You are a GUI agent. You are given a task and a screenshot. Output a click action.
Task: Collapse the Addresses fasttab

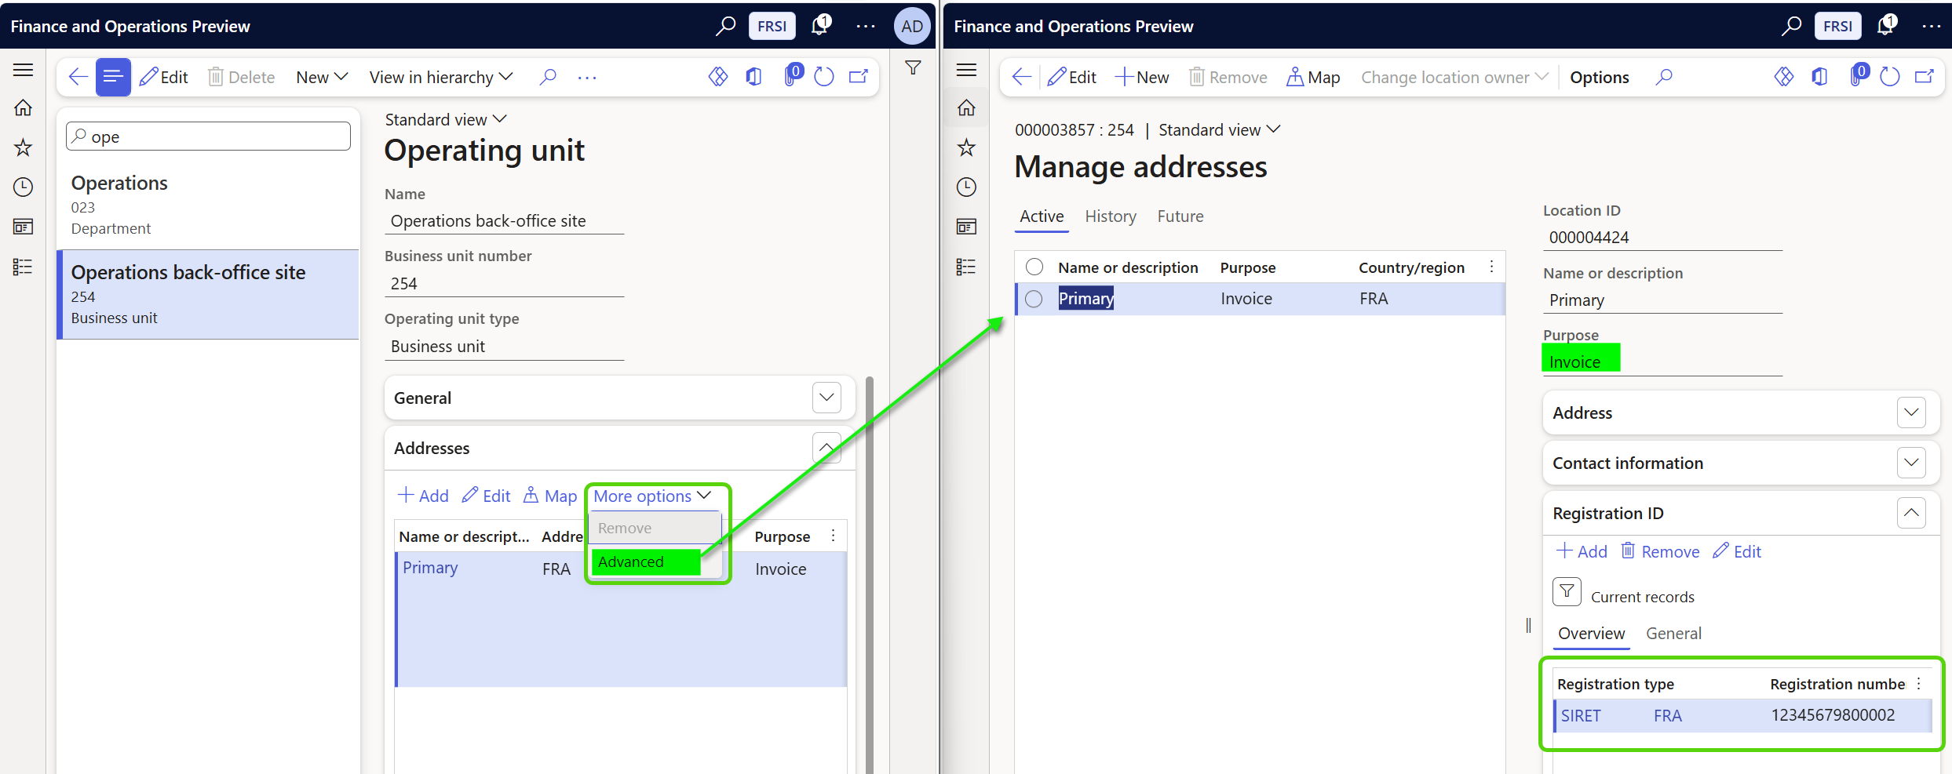[826, 448]
